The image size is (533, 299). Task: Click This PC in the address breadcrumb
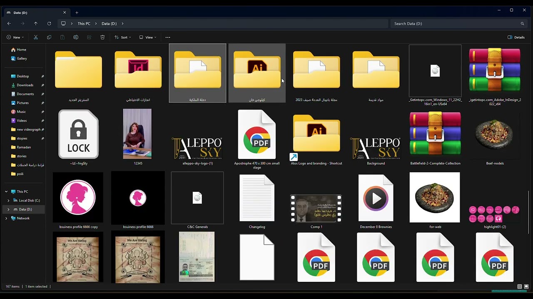[84, 24]
